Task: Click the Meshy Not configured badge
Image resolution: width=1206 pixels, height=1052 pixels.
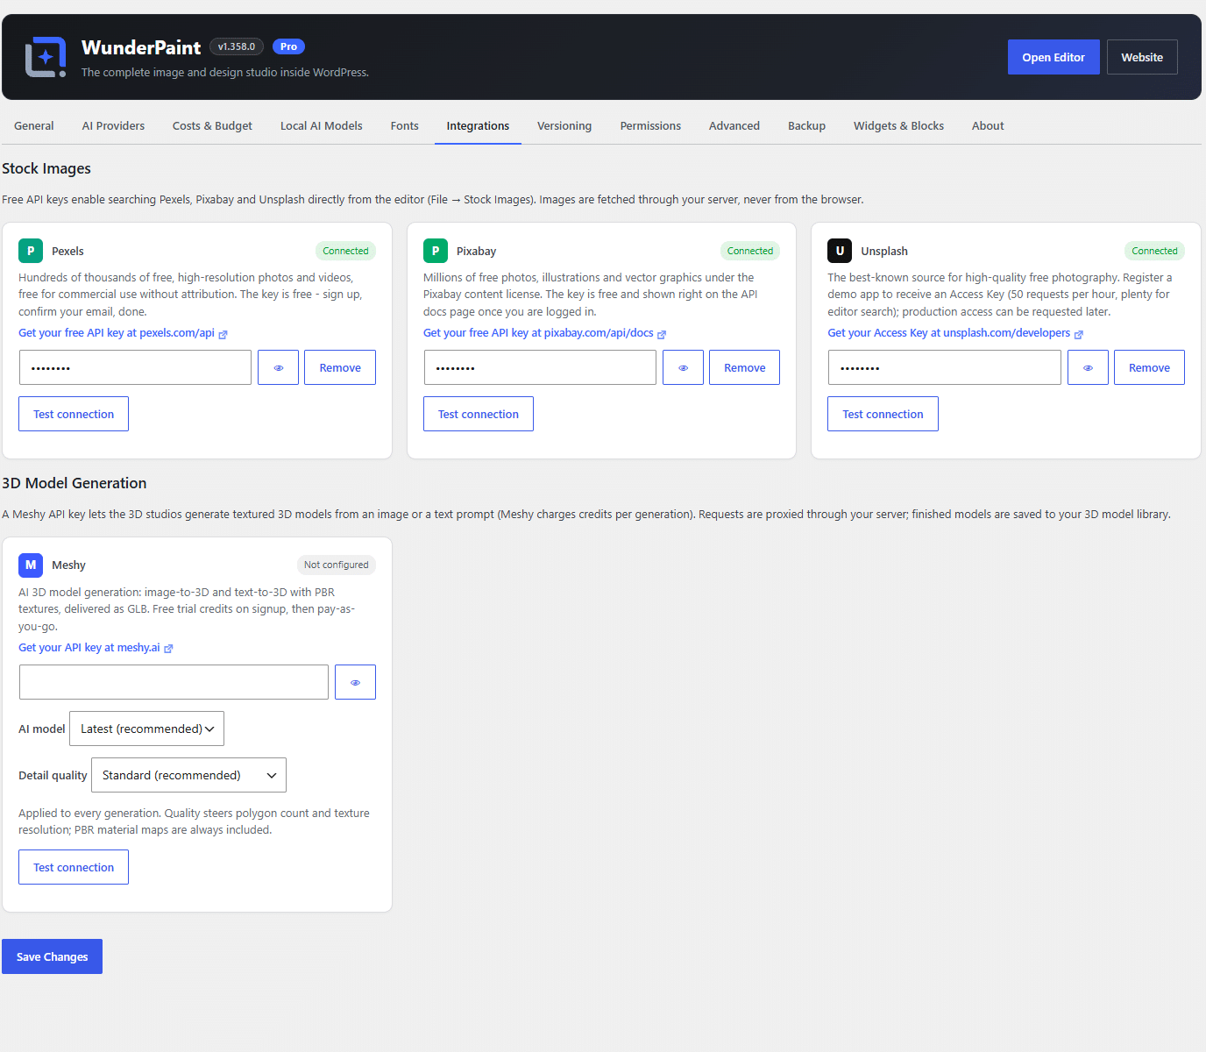Action: pyautogui.click(x=337, y=565)
